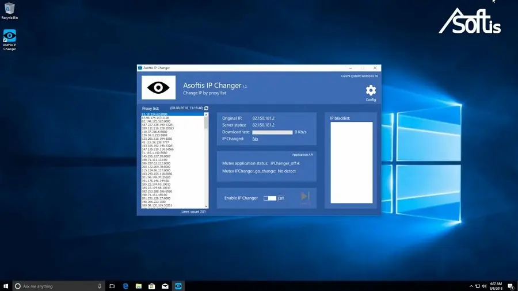The image size is (518, 291).
Task: Open the Recycle Bin desktop icon
Action: click(x=10, y=11)
